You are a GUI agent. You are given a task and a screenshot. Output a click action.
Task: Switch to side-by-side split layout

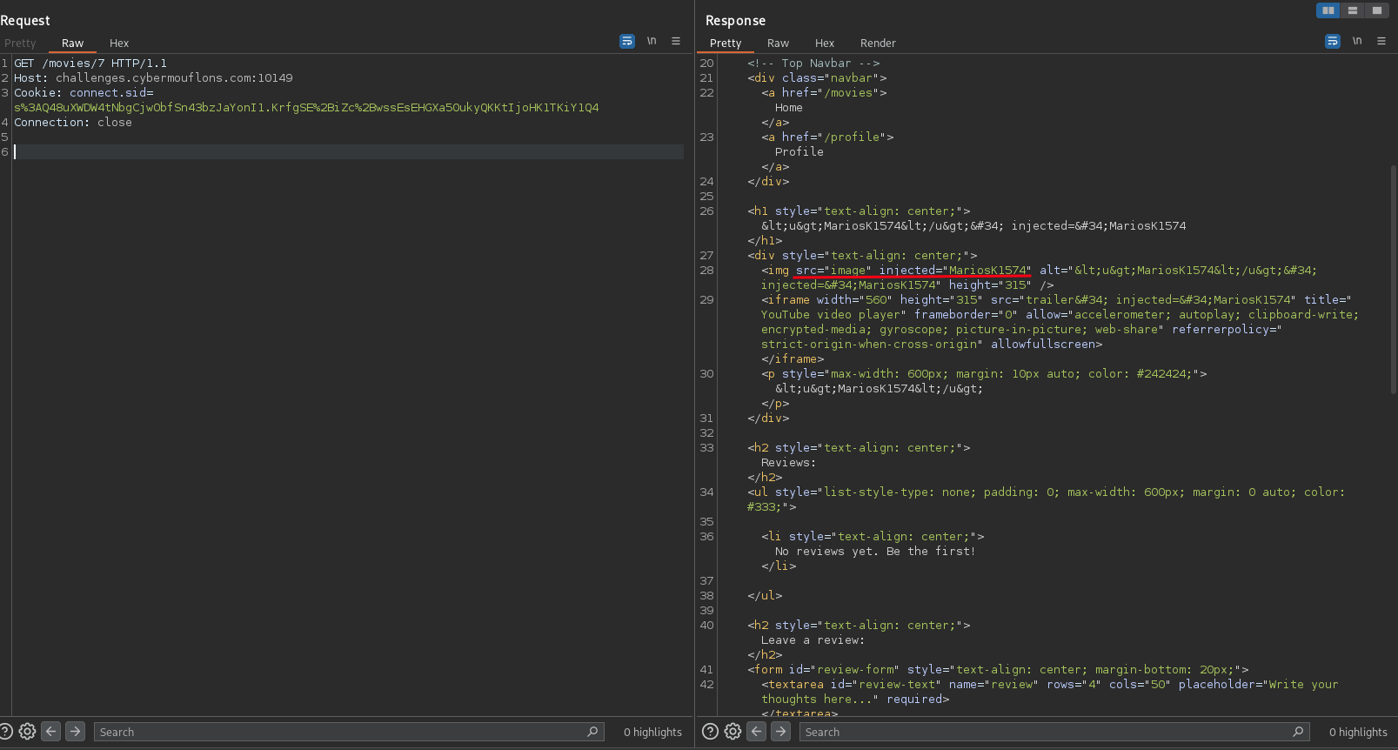(1328, 10)
